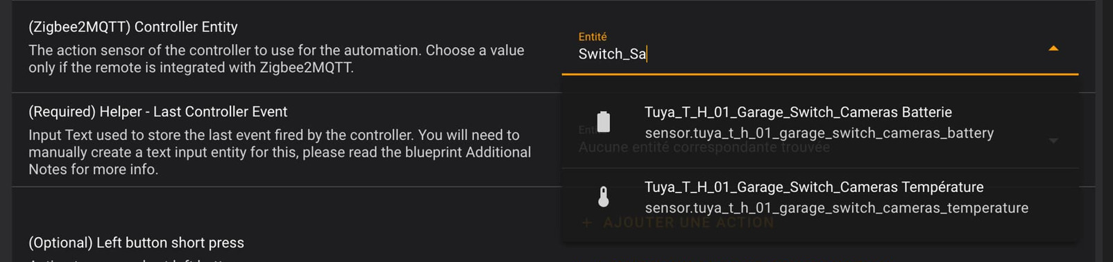
Task: Click the (Zigbee2MQTT) Controller Entity heading
Action: (133, 27)
